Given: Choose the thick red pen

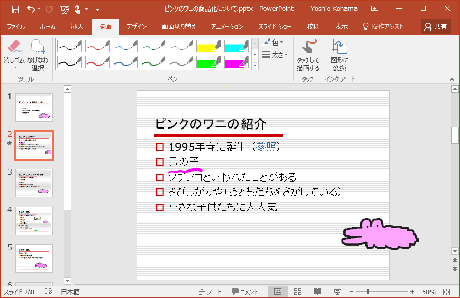Looking at the screenshot, I should (x=97, y=62).
